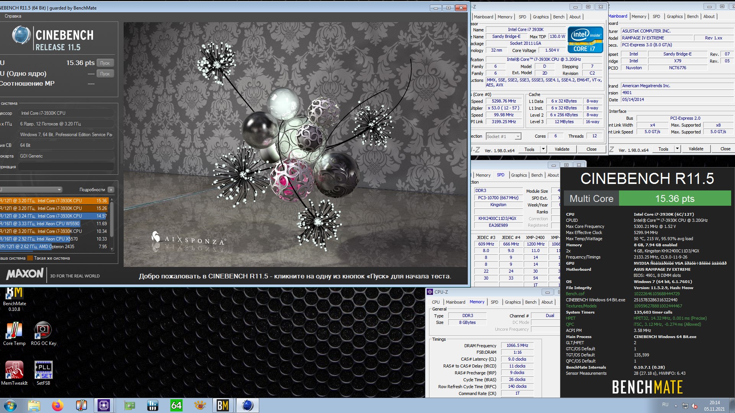735x413 pixels.
Task: Launch Firefox from the taskbar
Action: tap(58, 405)
